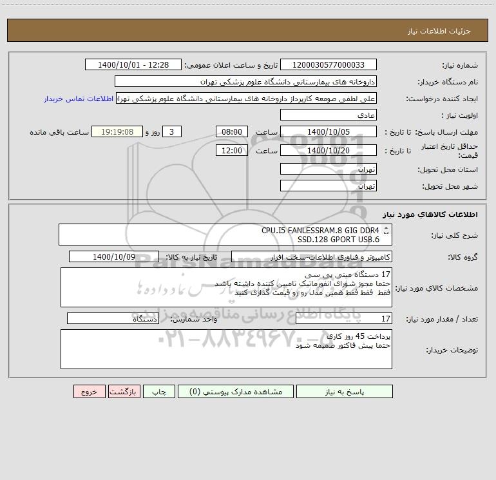Select the شماره نیاز field 1200030577000033
The image size is (496, 480).
329,64
